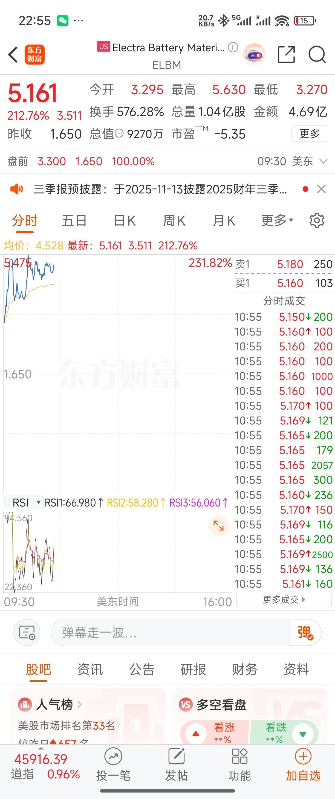335x799 pixels.
Task: Tap the ELBM ticker title
Action: coord(167,65)
